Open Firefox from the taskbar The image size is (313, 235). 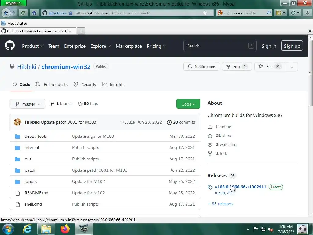[x=65, y=229]
